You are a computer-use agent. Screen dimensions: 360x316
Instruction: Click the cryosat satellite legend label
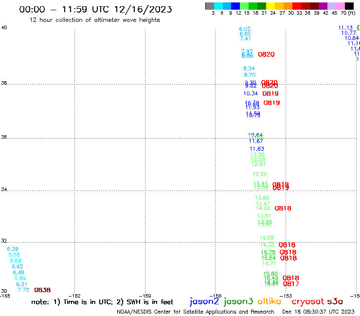tap(308, 301)
